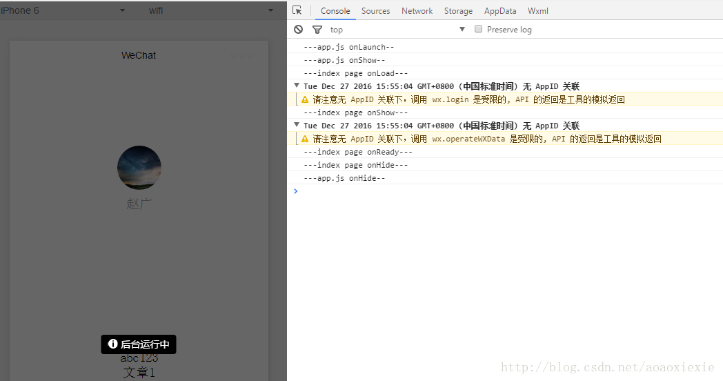Click the 赵广 nickname text
Screen dimensions: 723x381
pos(139,204)
